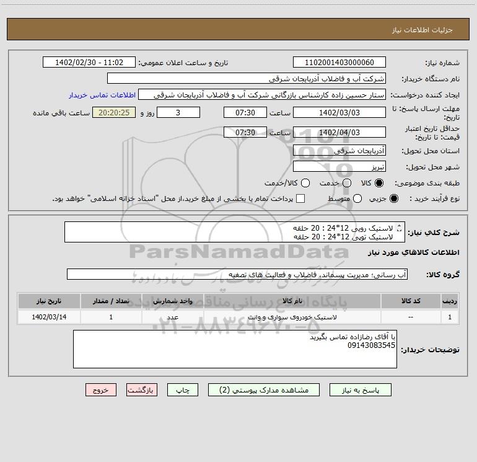Click the خروج exit button

pos(101,390)
